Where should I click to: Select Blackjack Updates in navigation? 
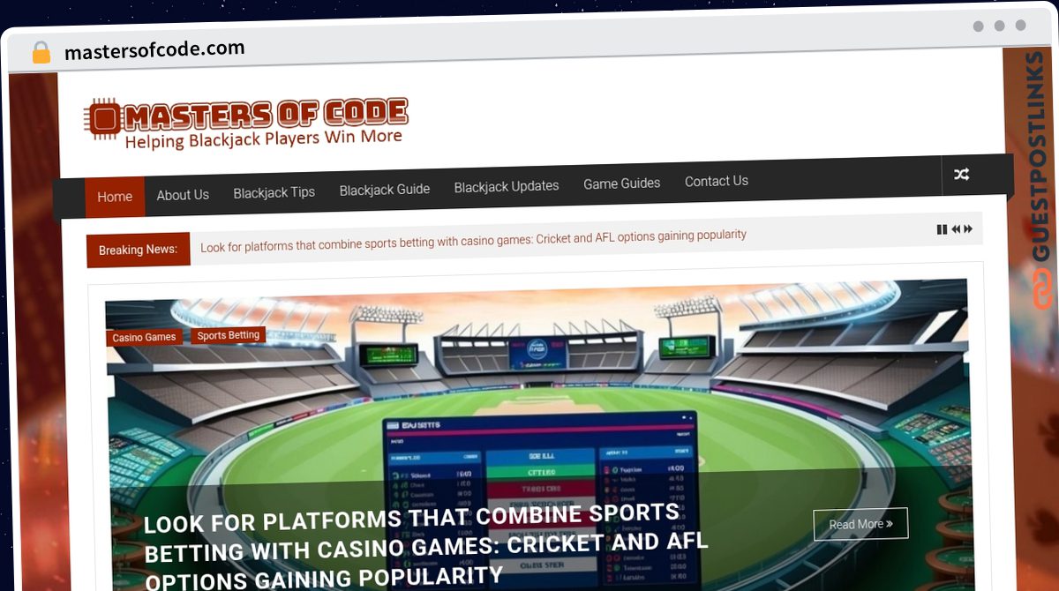(x=507, y=186)
